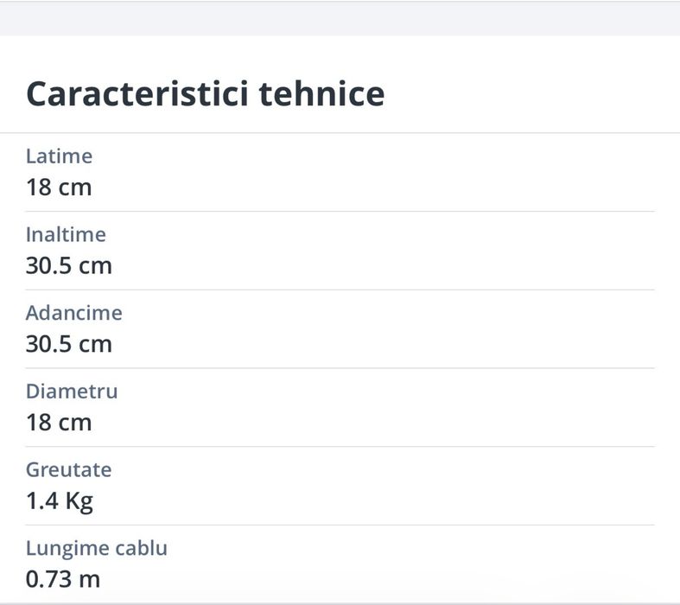Select the Lungime cablu label
Screen dimensions: 680x605
[x=97, y=548]
